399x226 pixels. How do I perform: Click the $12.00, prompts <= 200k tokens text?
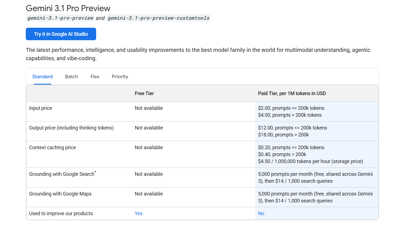coord(292,128)
